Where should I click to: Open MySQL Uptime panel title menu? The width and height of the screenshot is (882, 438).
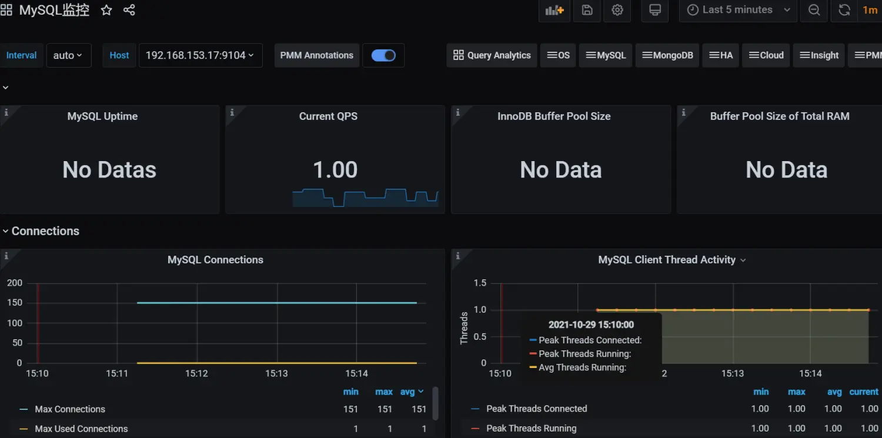pyautogui.click(x=102, y=116)
